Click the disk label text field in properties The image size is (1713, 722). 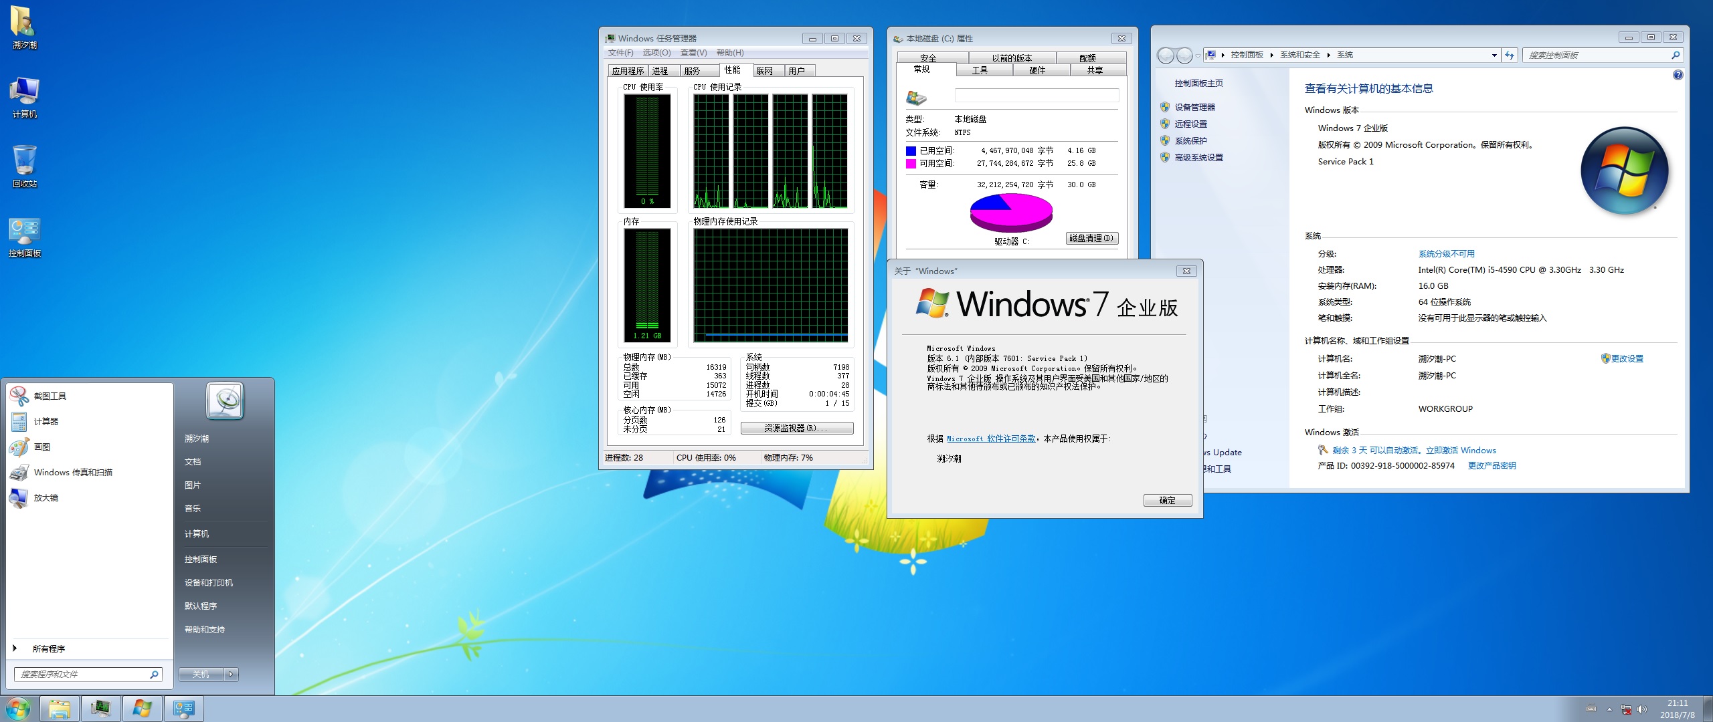click(1036, 96)
